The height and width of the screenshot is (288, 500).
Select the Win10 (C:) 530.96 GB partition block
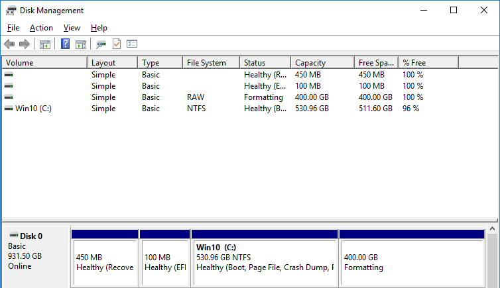pyautogui.click(x=265, y=258)
